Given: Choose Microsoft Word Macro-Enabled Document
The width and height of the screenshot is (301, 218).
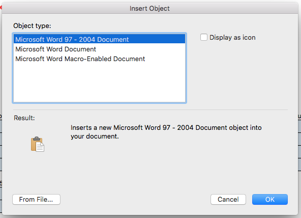Looking at the screenshot, I should (100, 59).
